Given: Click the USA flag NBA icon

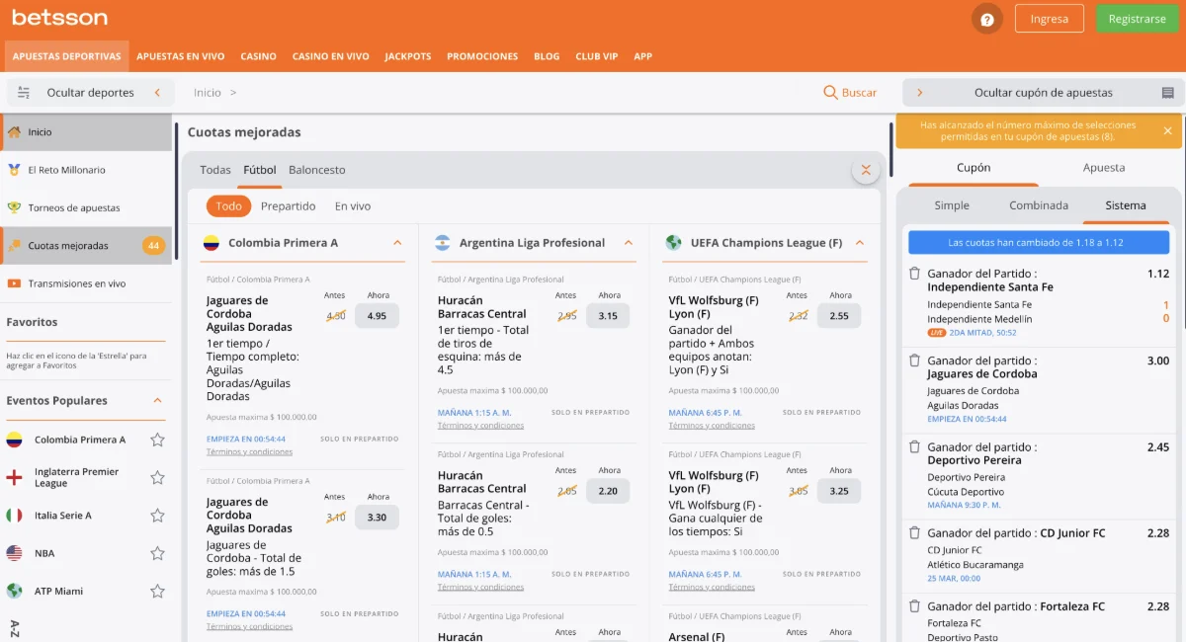Looking at the screenshot, I should pyautogui.click(x=14, y=553).
